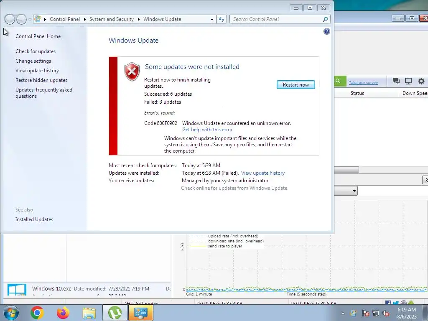This screenshot has height=321, width=428.
Task: Open the Windows Start button
Action: click(11, 313)
